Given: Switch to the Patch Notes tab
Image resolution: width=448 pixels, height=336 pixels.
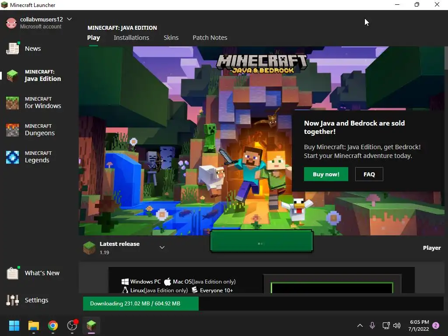Looking at the screenshot, I should click(x=210, y=38).
